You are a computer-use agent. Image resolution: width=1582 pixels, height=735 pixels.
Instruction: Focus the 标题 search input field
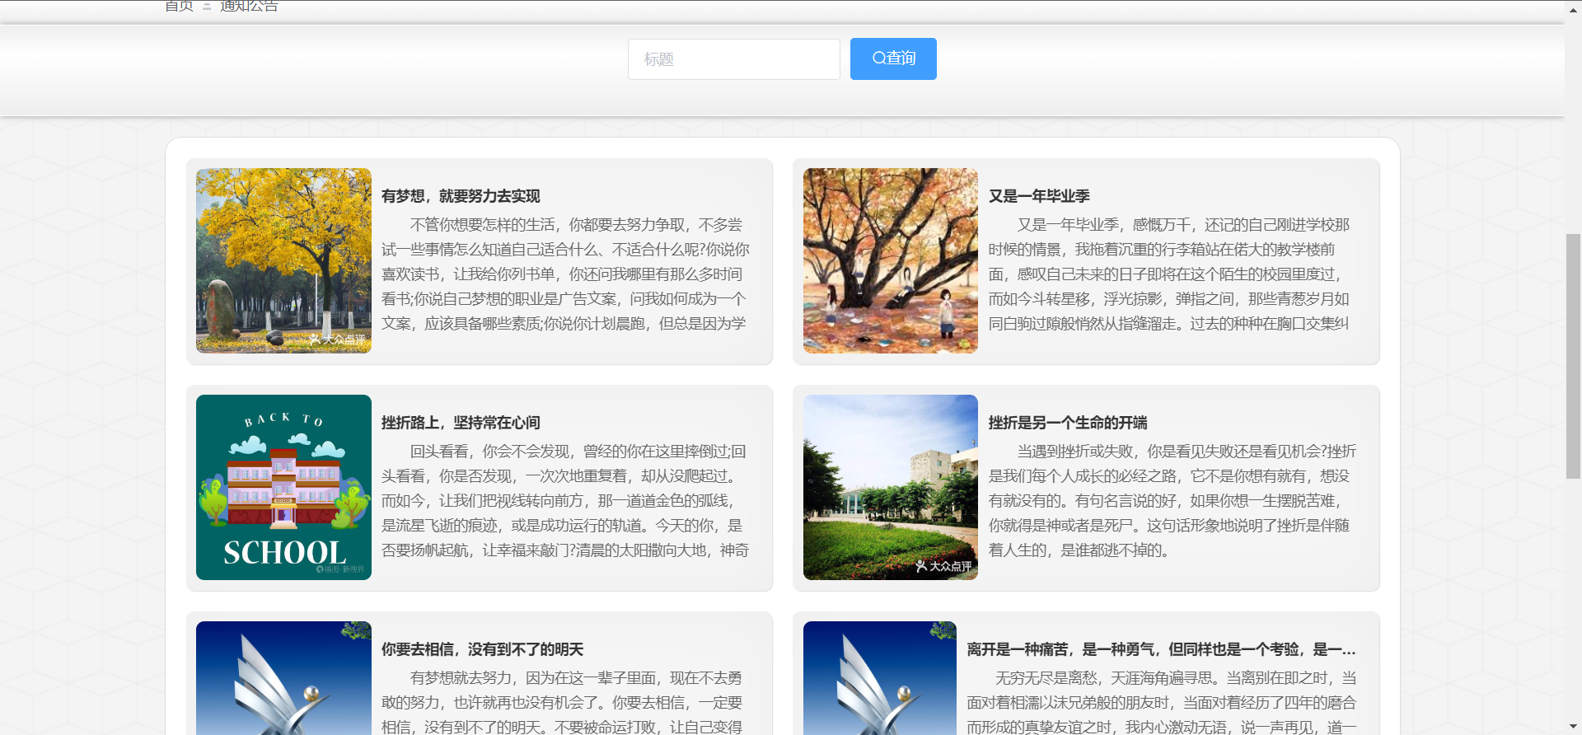(733, 59)
